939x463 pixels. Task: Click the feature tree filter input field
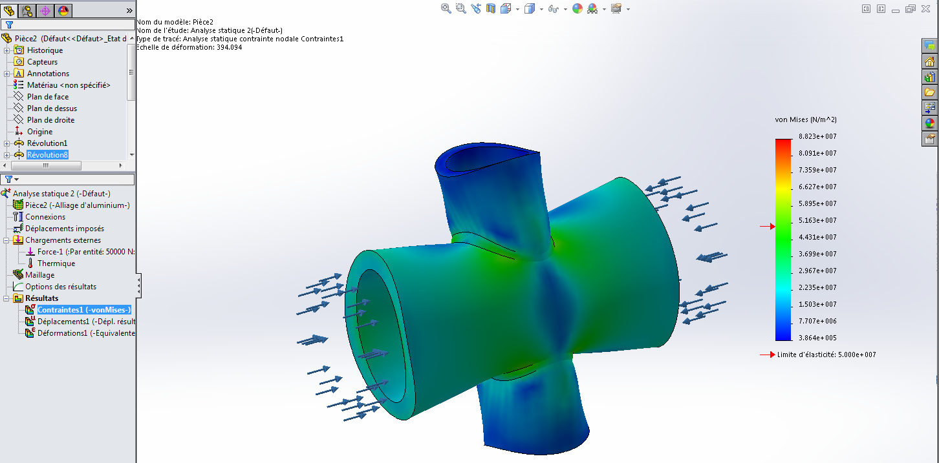pos(71,25)
